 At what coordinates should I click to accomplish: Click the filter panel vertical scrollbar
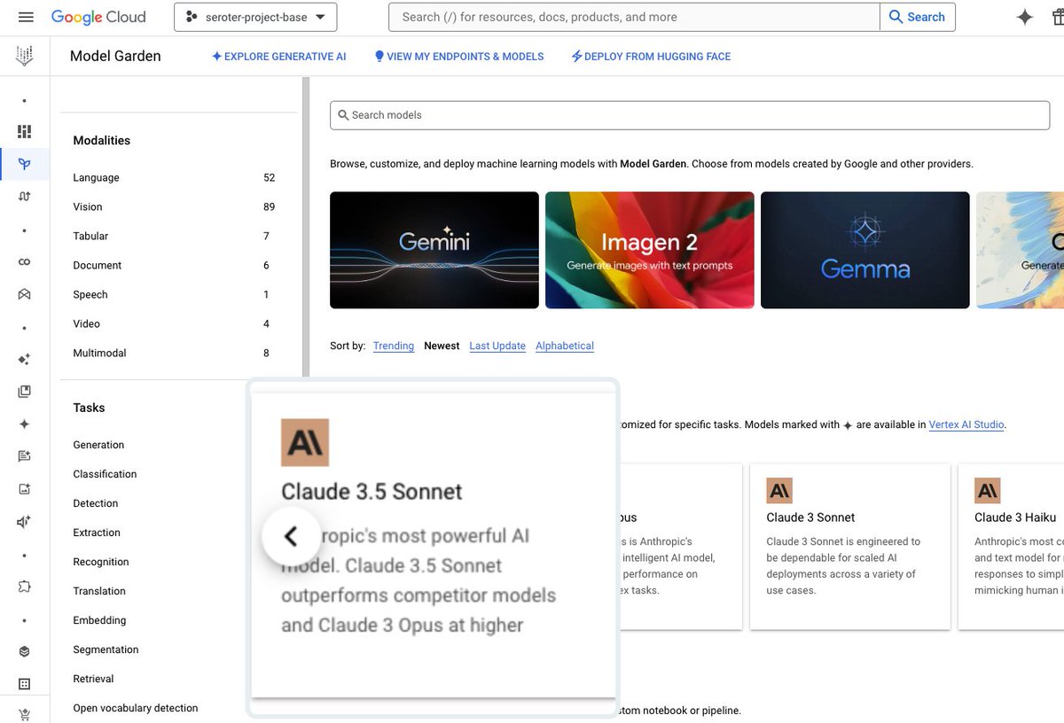[306, 229]
